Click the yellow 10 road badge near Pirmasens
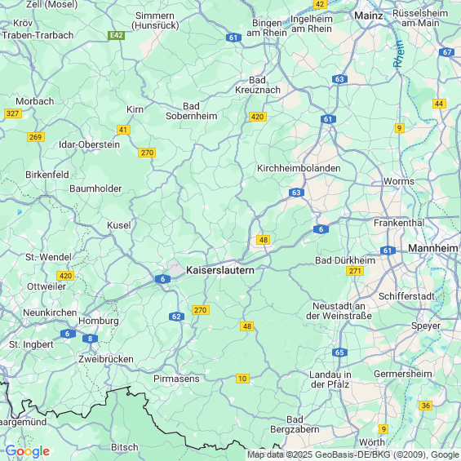The height and width of the screenshot is (461, 461). pos(242,379)
